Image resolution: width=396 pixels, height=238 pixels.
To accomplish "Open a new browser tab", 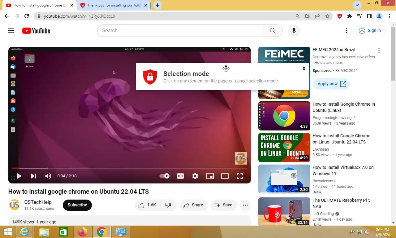I will 157,5.
